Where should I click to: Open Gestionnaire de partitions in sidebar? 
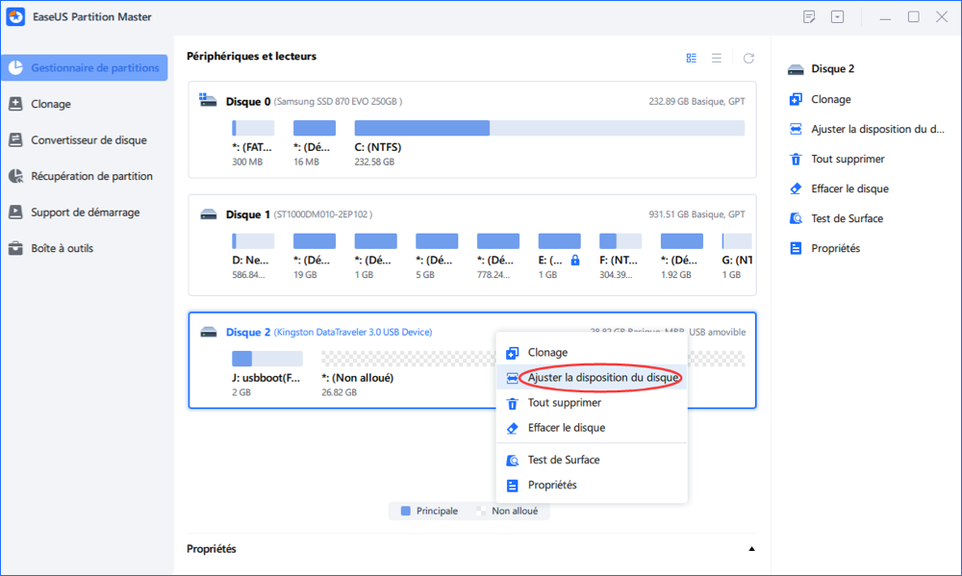coord(84,67)
